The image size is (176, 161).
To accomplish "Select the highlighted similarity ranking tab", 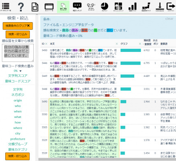I will click(x=63, y=7).
